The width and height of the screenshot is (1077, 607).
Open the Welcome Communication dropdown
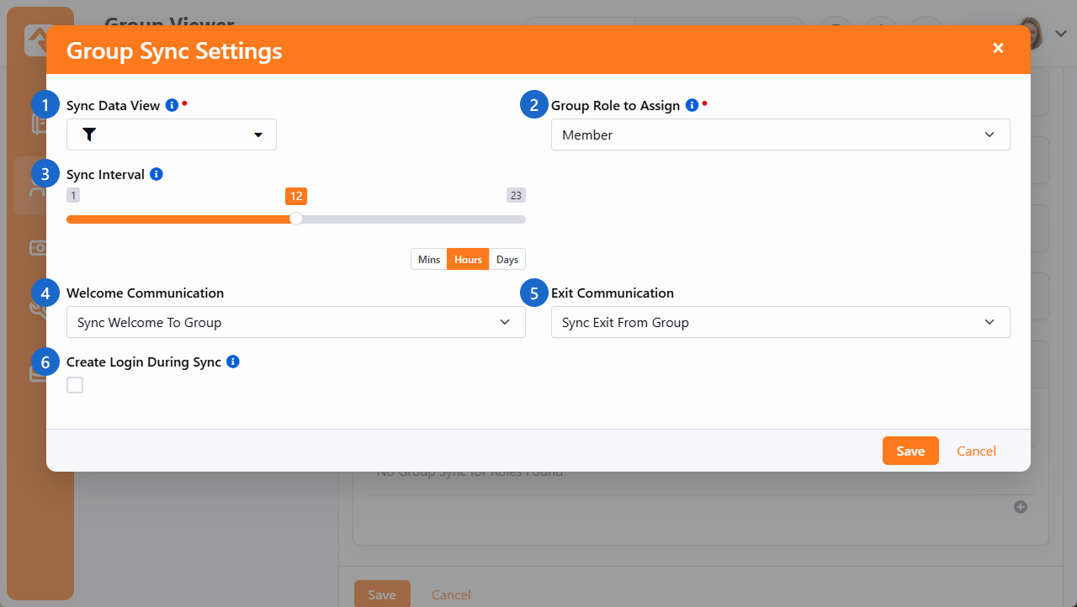pyautogui.click(x=295, y=322)
